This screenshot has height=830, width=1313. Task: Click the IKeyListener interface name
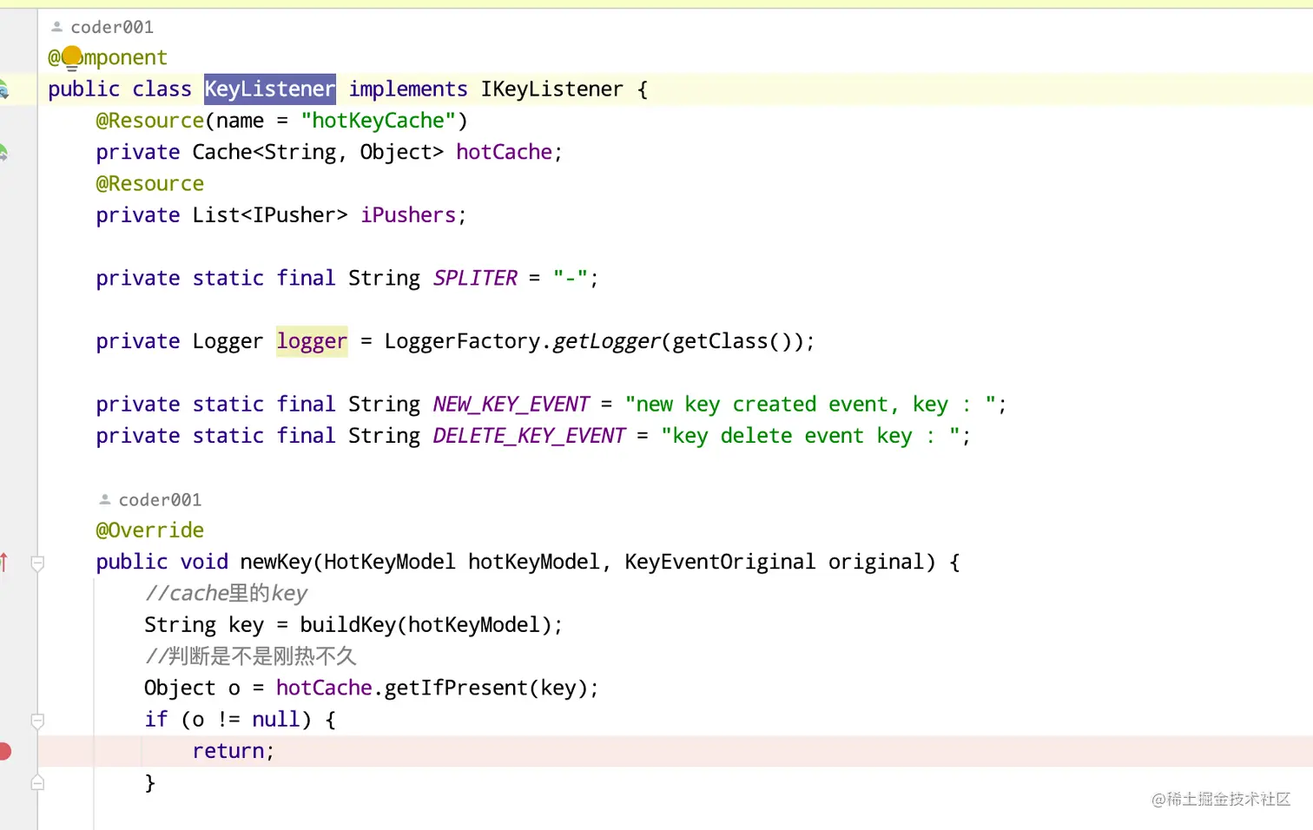(x=552, y=89)
